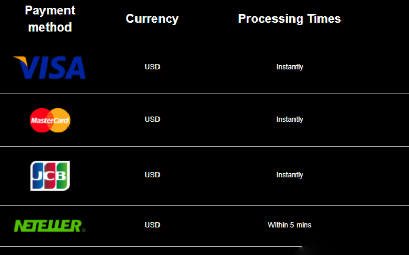The width and height of the screenshot is (409, 255).
Task: Click the Within 5 mins text
Action: [x=289, y=225]
